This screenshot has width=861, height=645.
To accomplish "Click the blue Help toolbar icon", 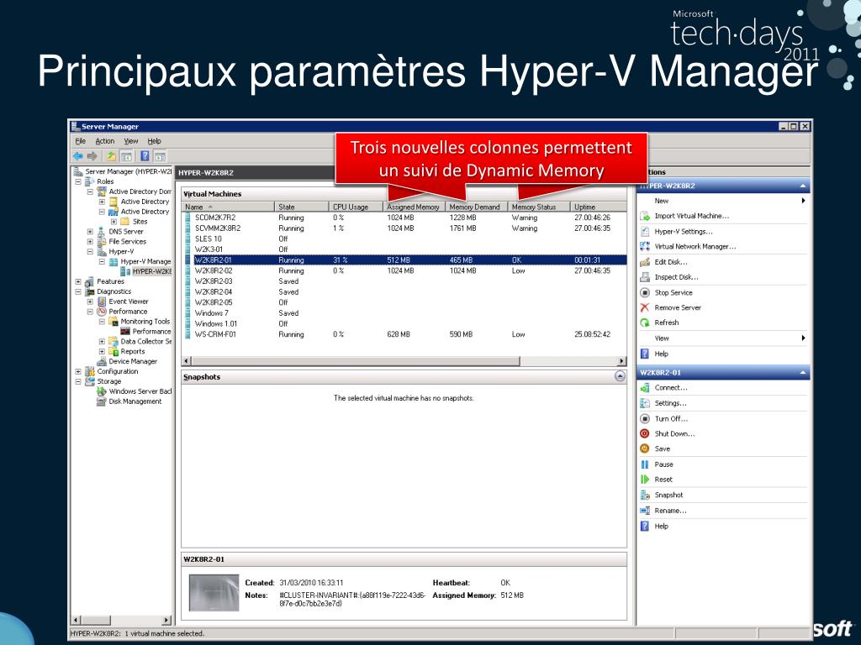I will 145,156.
